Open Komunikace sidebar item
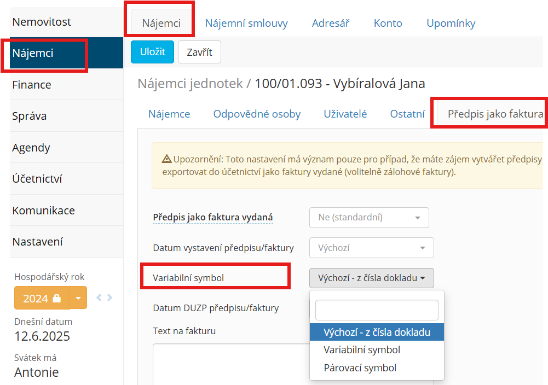Viewport: 548px width, 385px height. [66, 210]
